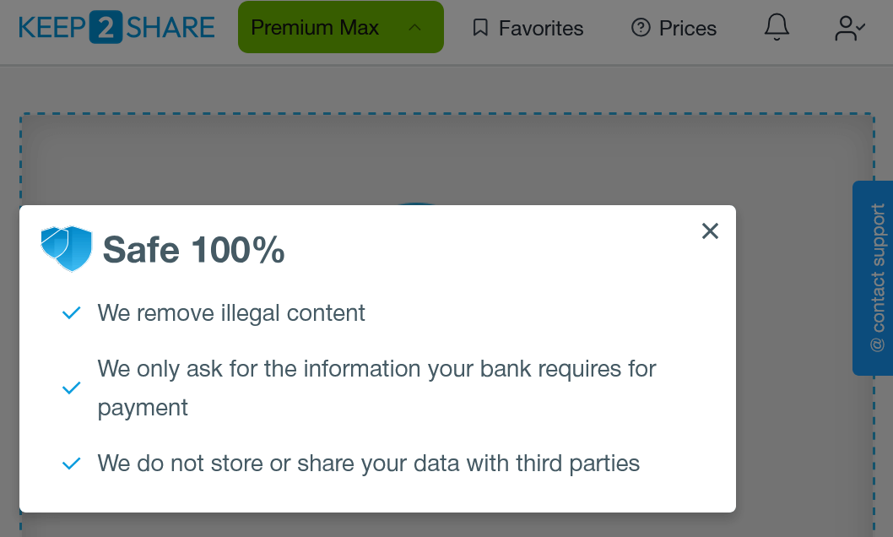Screen dimensions: 893x537
Task: Open the Favorites page
Action: click(x=528, y=27)
